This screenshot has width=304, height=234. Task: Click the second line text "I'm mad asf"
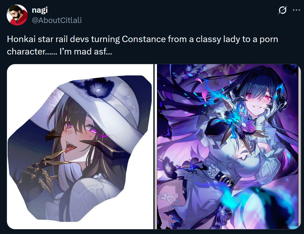pos(86,52)
